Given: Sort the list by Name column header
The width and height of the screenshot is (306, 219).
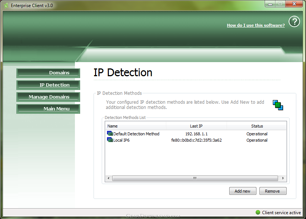Looking at the screenshot, I should pyautogui.click(x=135, y=126).
